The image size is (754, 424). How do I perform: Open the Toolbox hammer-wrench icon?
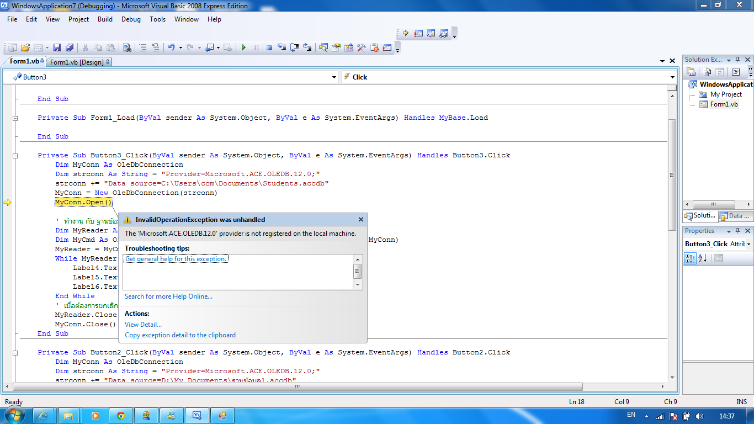[362, 47]
